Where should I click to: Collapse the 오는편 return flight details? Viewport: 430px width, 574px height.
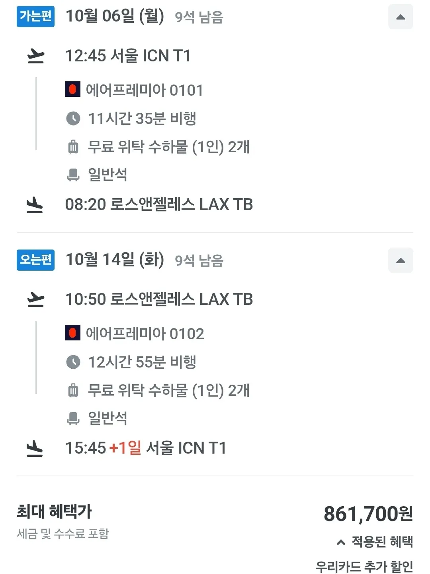(x=401, y=260)
